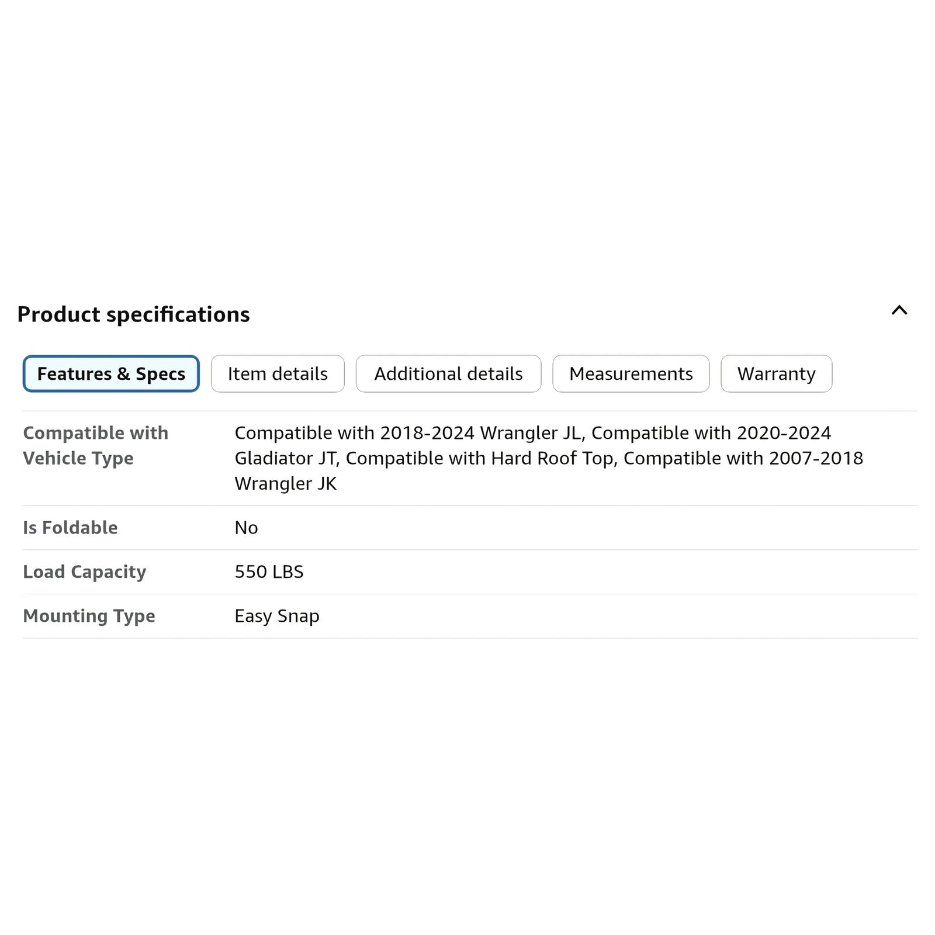Click the Wrangler JK text
935x935 pixels.
(285, 484)
